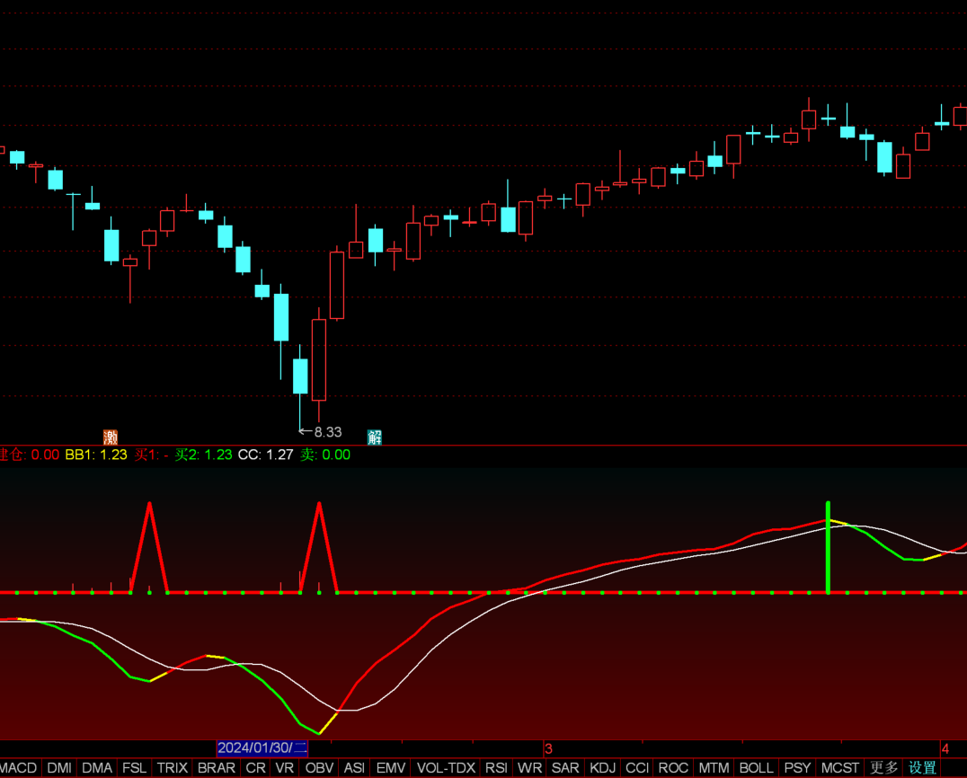The width and height of the screenshot is (967, 778).
Task: Open 更多 (more indicators) menu
Action: point(883,767)
